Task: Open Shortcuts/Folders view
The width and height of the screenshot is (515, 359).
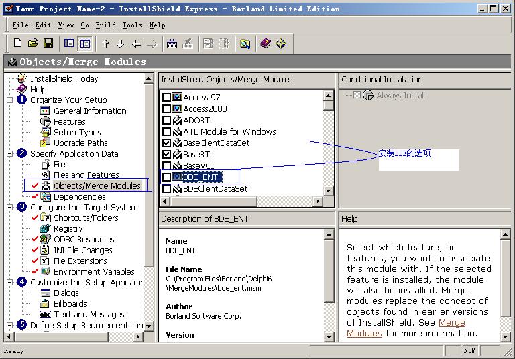Action: point(86,218)
